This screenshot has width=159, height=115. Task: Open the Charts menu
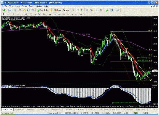pos(24,6)
